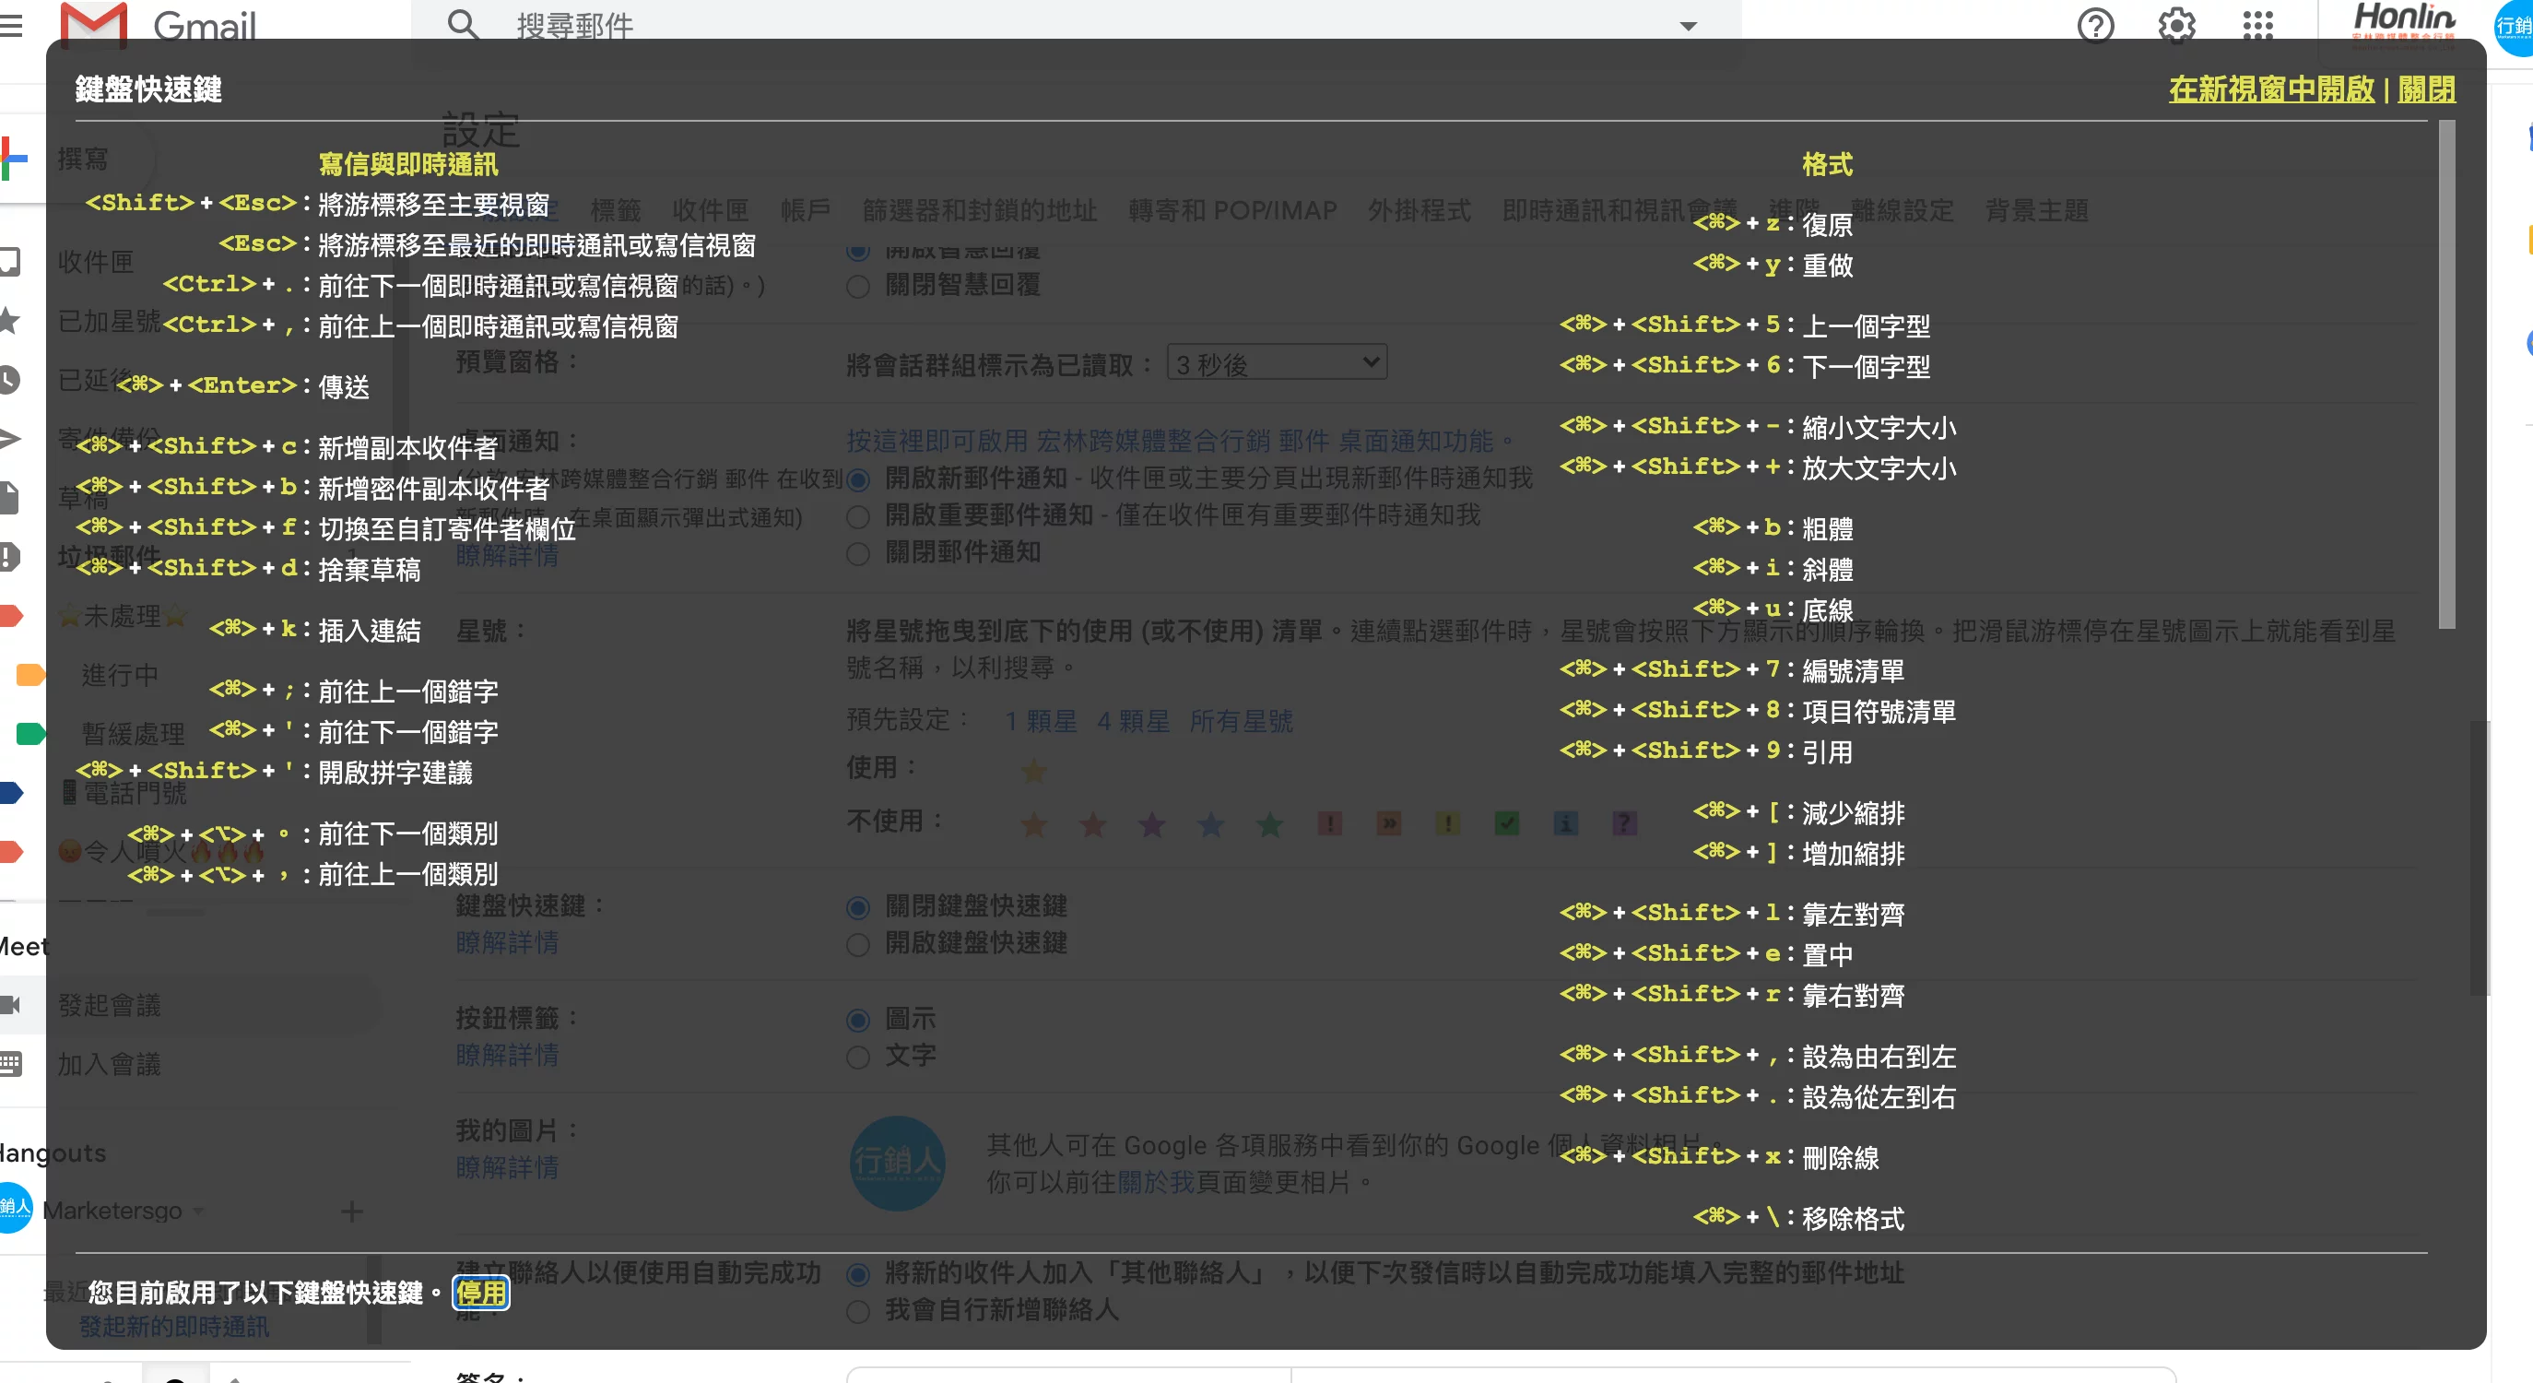This screenshot has height=1383, width=2533.
Task: Click the green check mark icon
Action: click(1506, 823)
